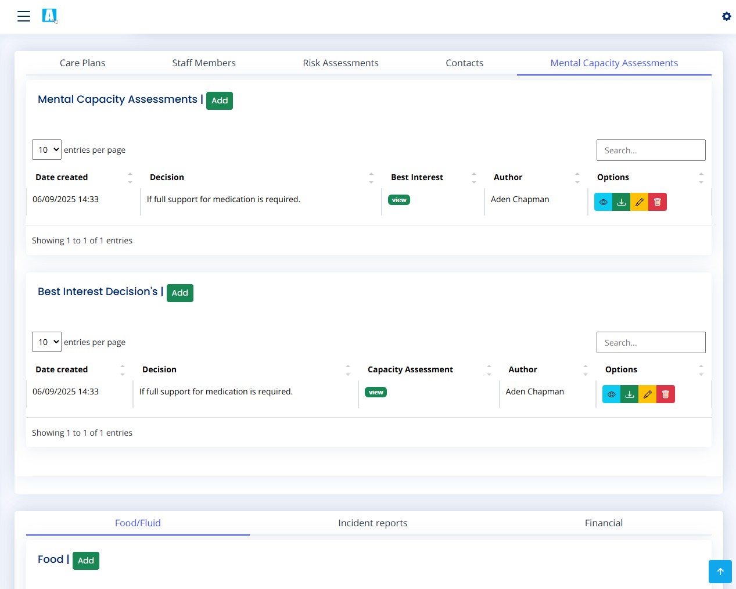Open entries per page dropdown for Best Interest Decisions

click(x=46, y=342)
